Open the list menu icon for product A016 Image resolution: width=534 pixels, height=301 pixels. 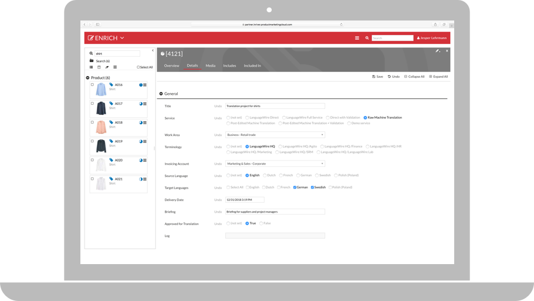(145, 85)
